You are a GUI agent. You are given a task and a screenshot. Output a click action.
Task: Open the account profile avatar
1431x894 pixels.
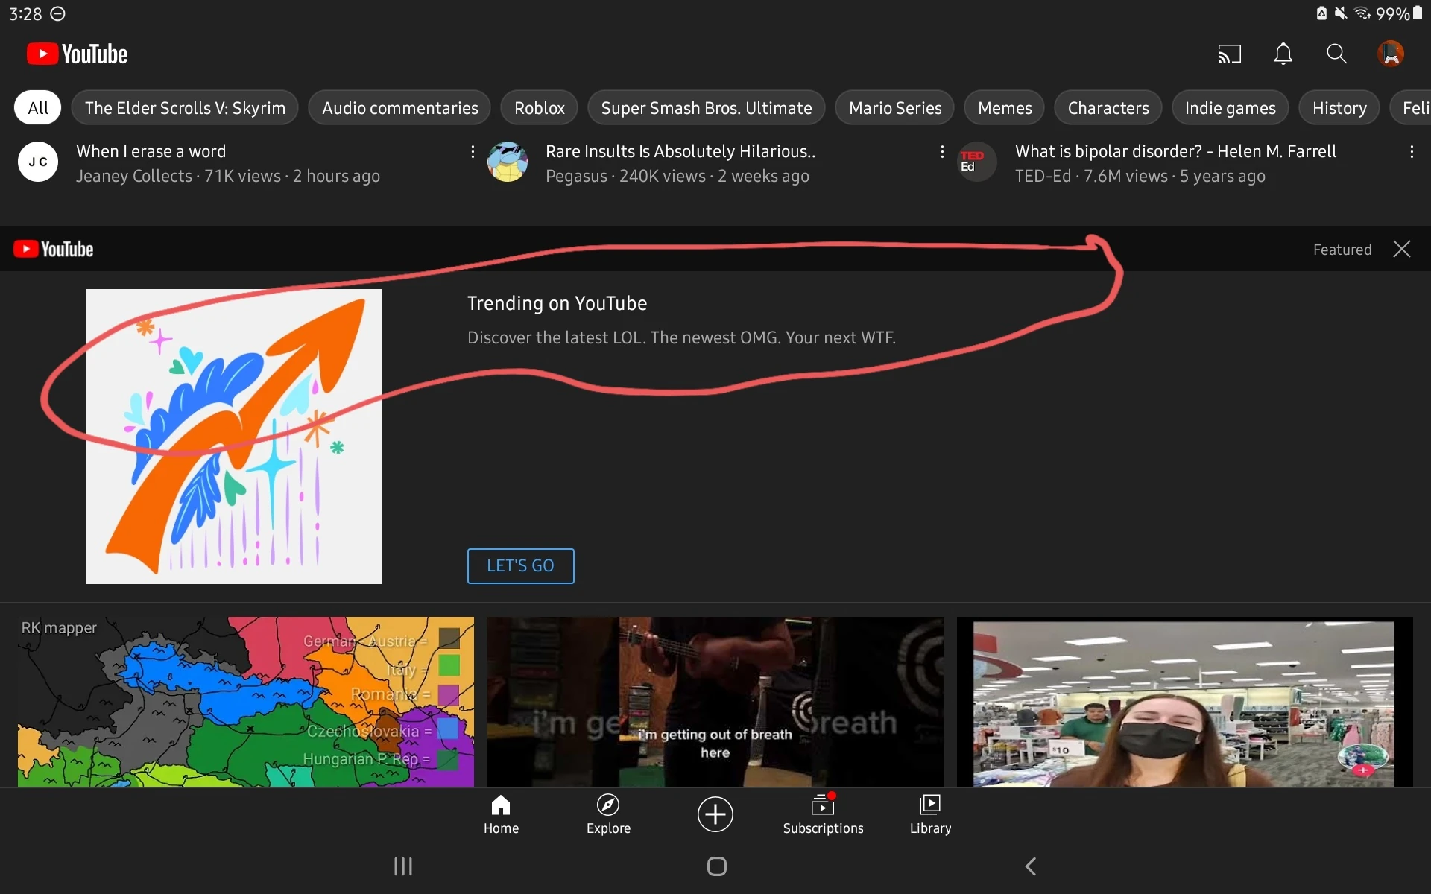pyautogui.click(x=1390, y=54)
